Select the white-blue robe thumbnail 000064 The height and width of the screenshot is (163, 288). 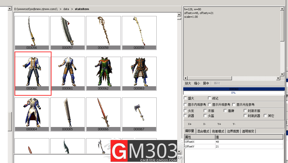point(32,114)
